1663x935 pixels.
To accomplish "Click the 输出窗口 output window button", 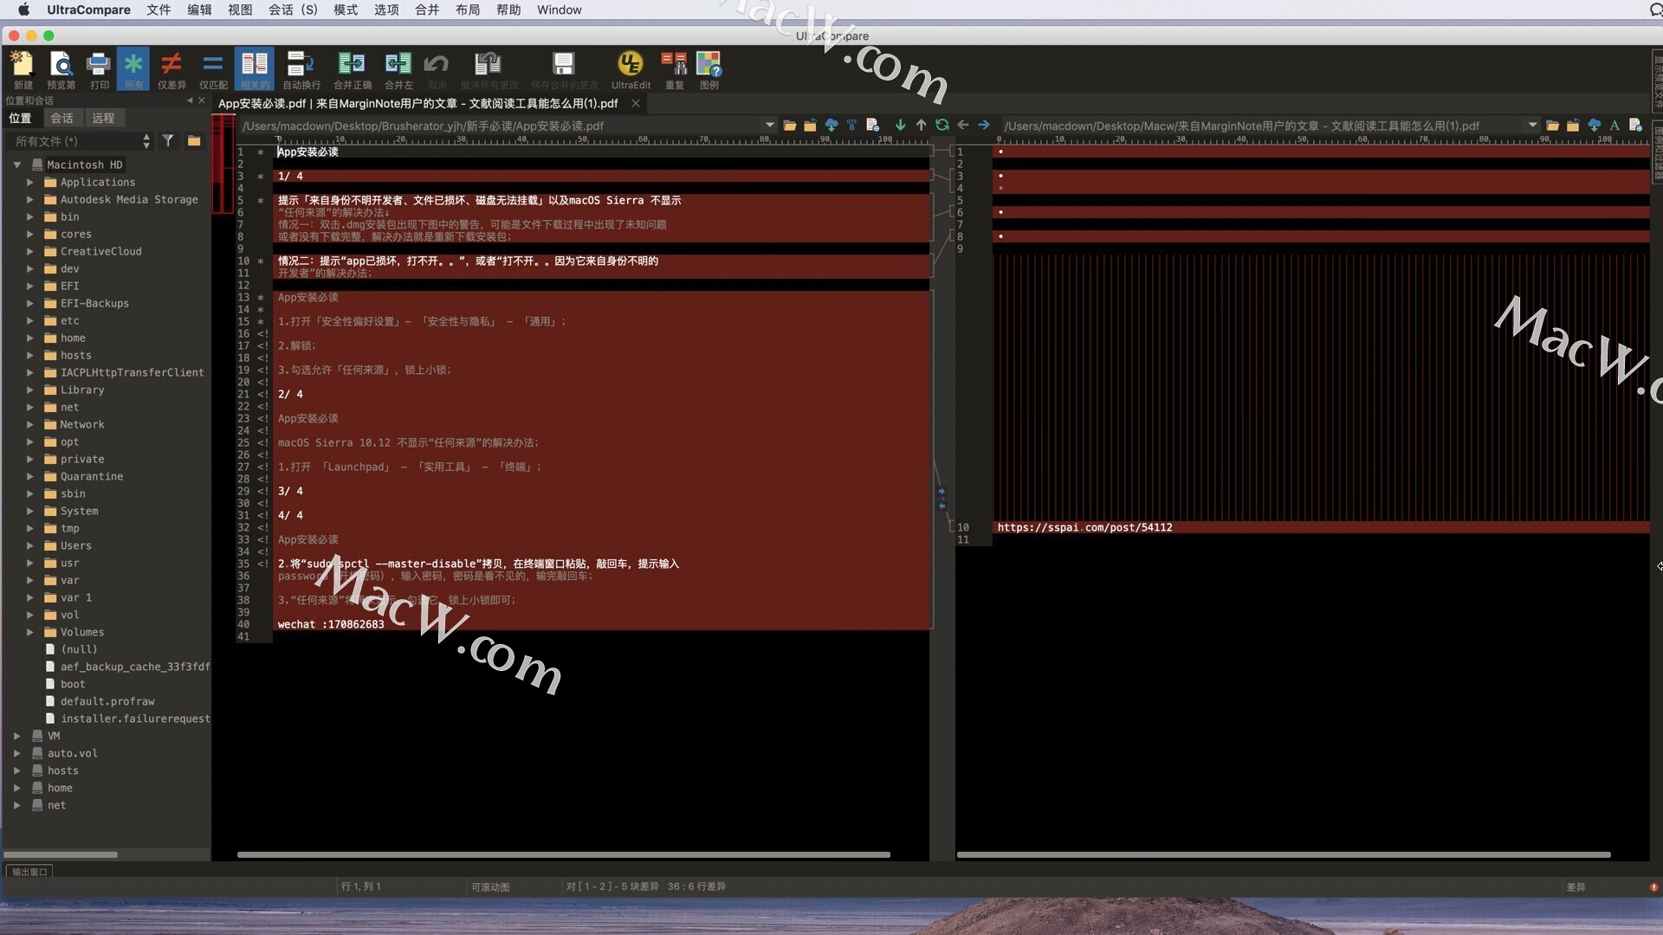I will [29, 872].
